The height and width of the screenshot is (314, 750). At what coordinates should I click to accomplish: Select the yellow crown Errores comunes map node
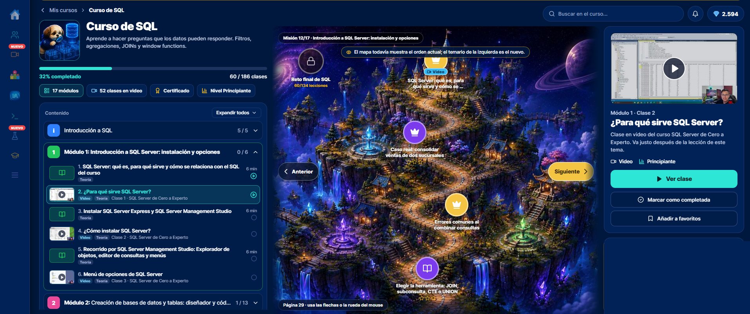(457, 205)
